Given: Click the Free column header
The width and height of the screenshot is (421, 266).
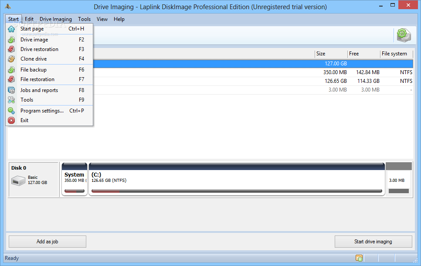Looking at the screenshot, I should click(x=364, y=54).
